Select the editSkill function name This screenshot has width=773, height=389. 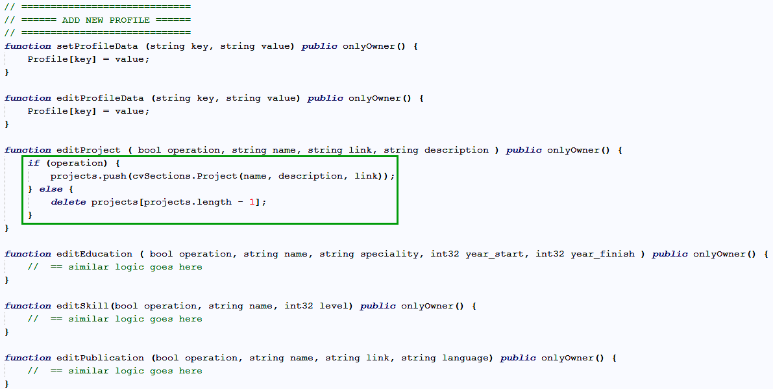(x=82, y=306)
